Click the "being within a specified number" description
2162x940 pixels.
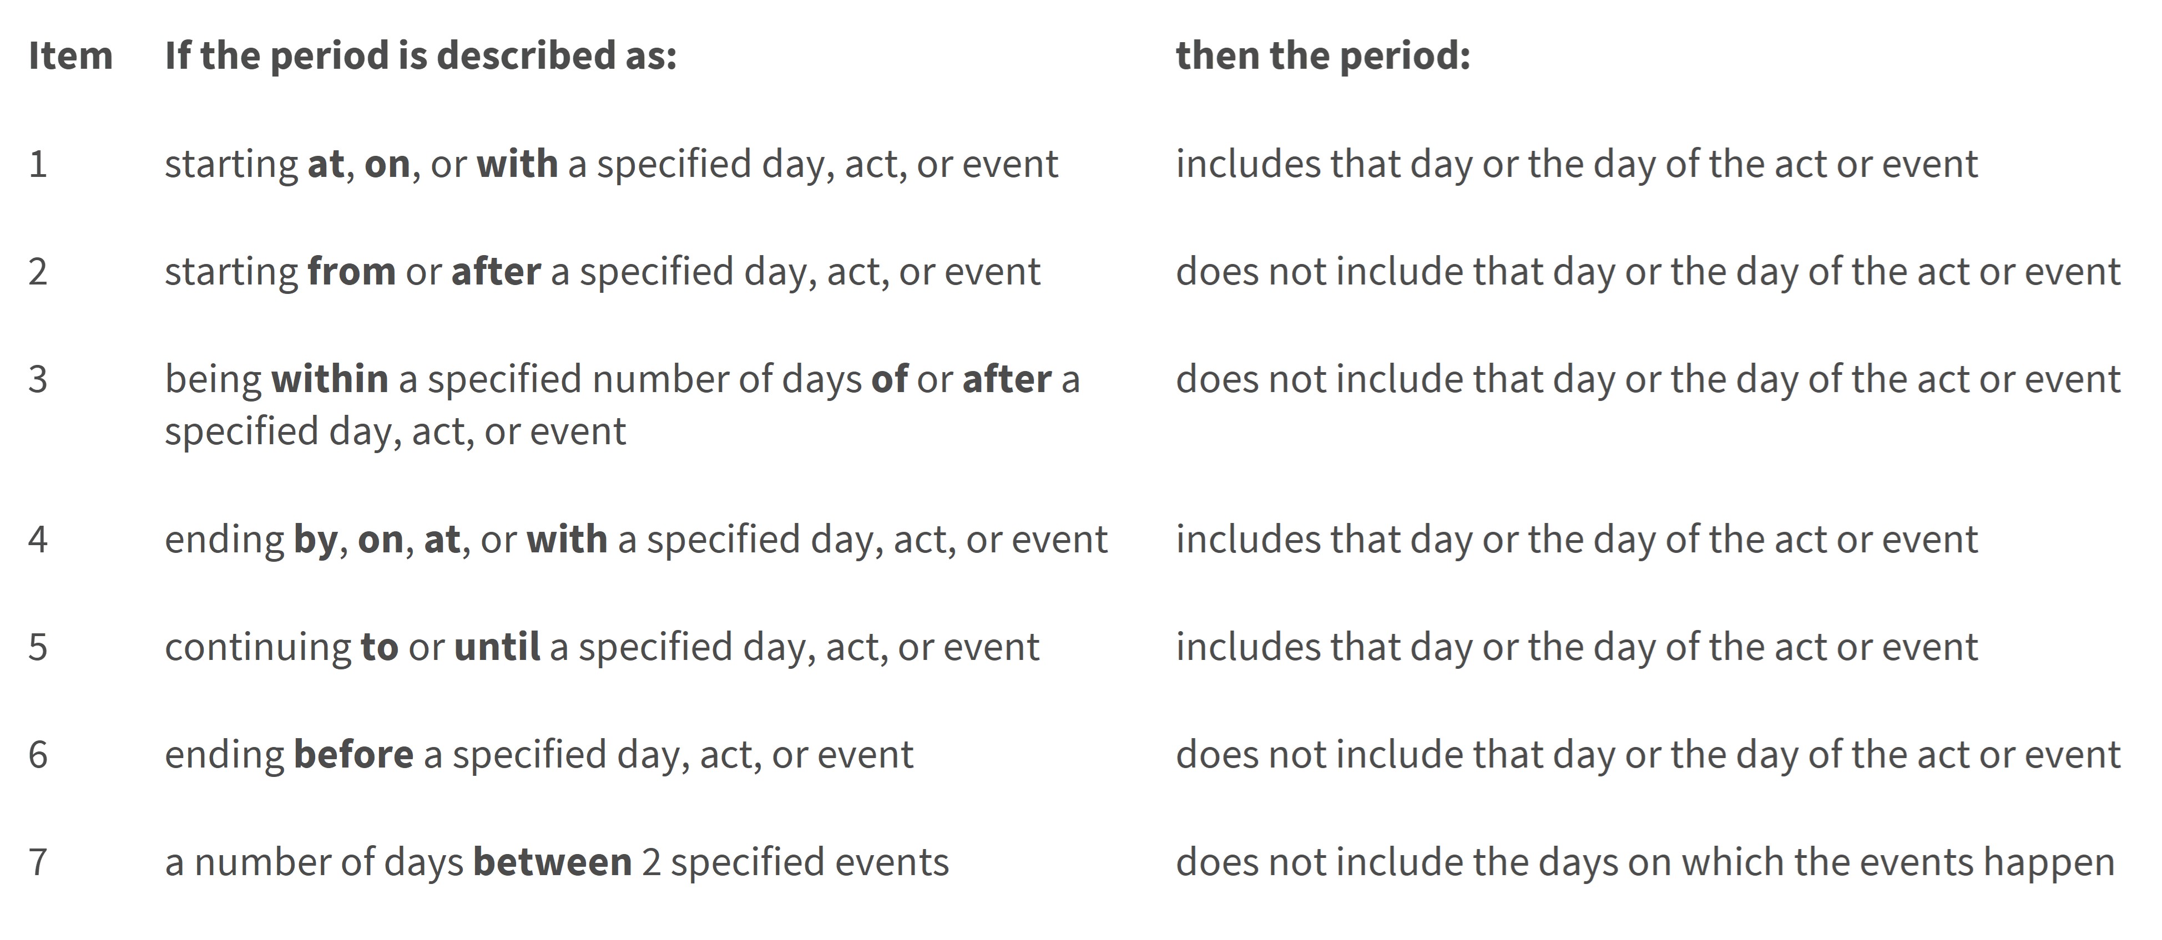pos(621,404)
